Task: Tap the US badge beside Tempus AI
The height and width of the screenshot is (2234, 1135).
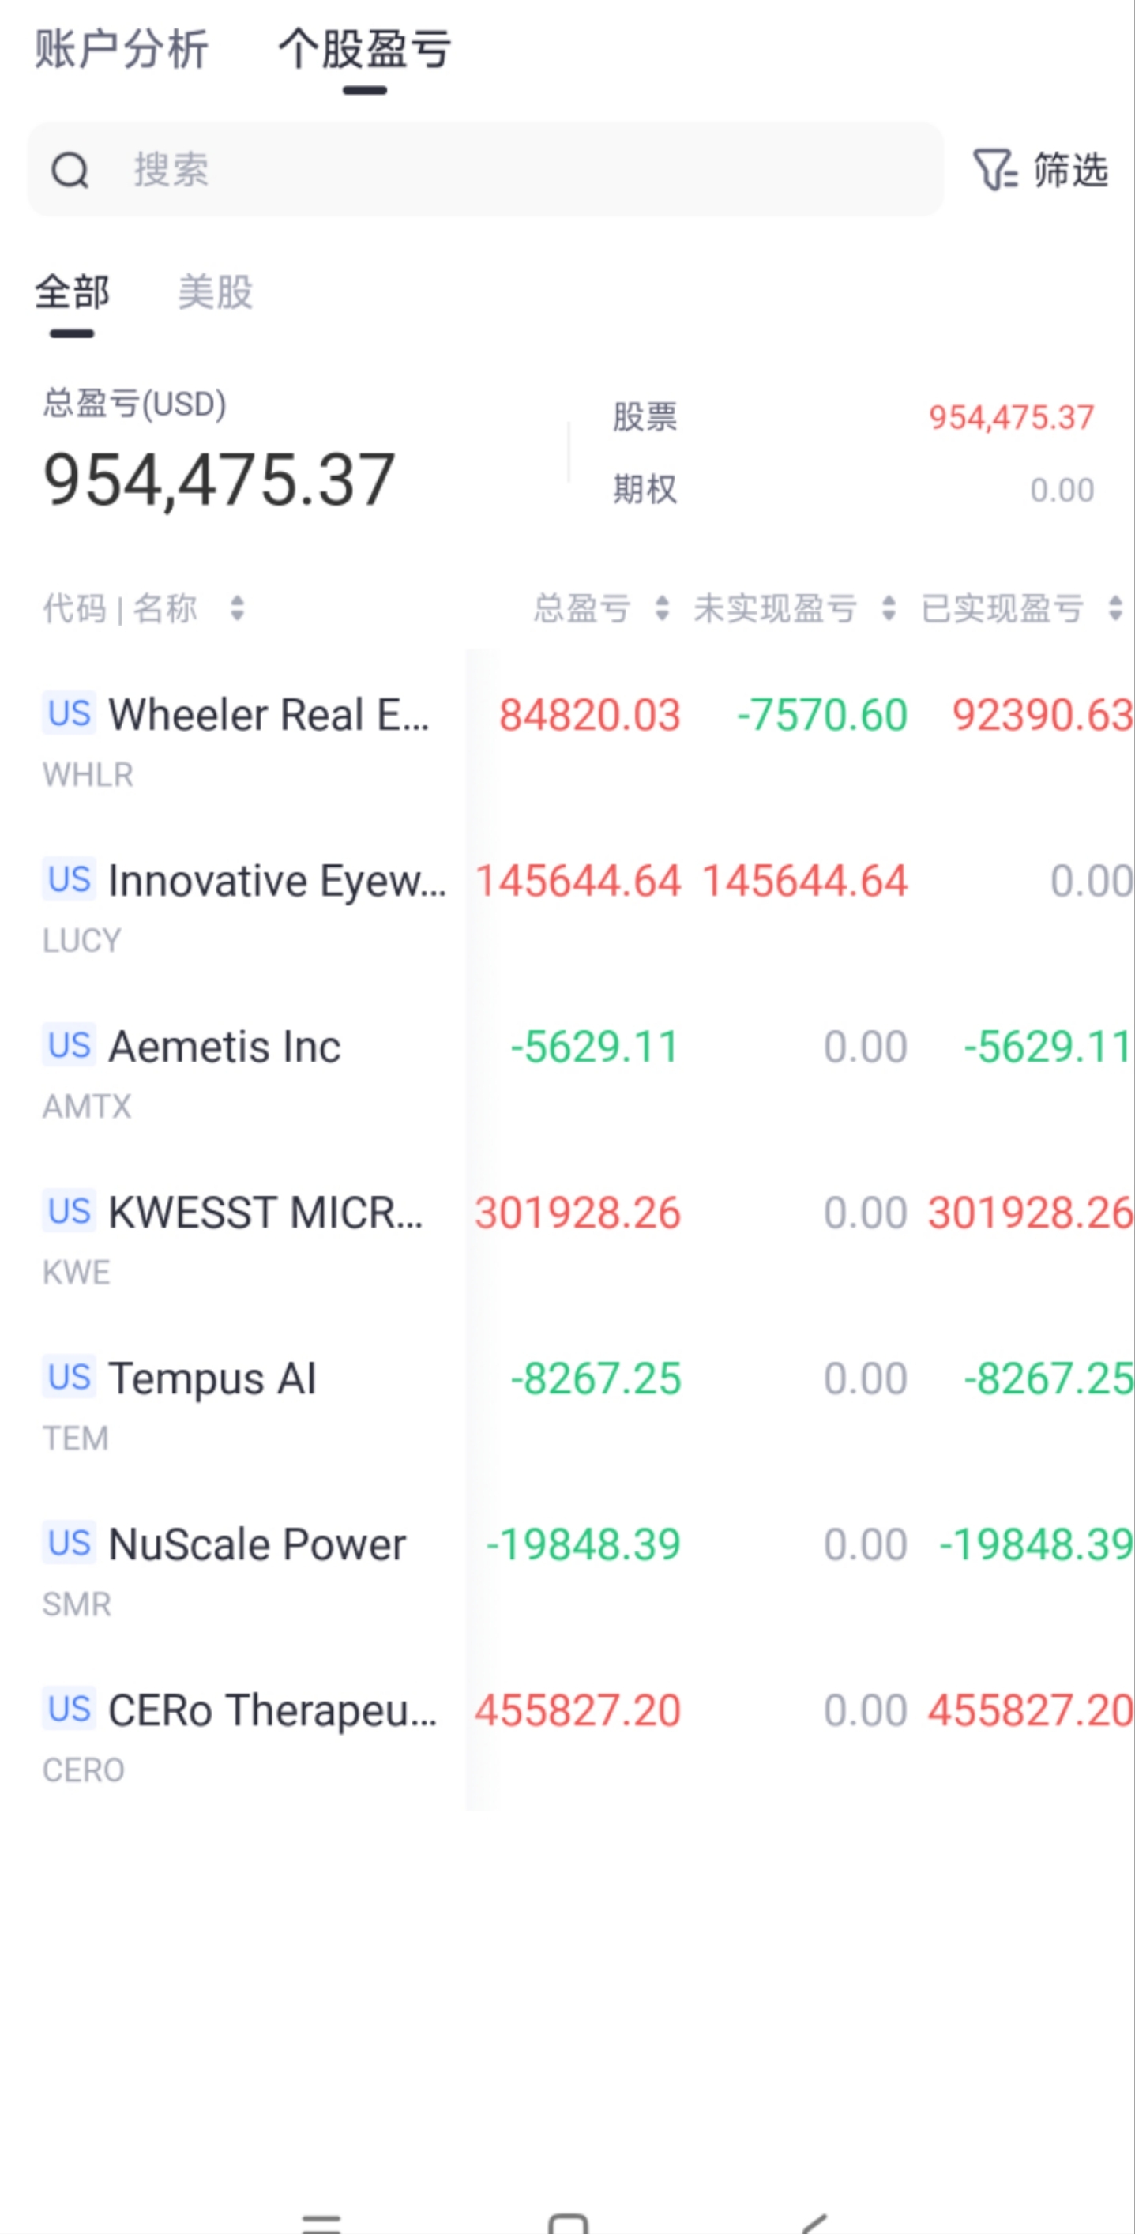Action: pos(70,1377)
